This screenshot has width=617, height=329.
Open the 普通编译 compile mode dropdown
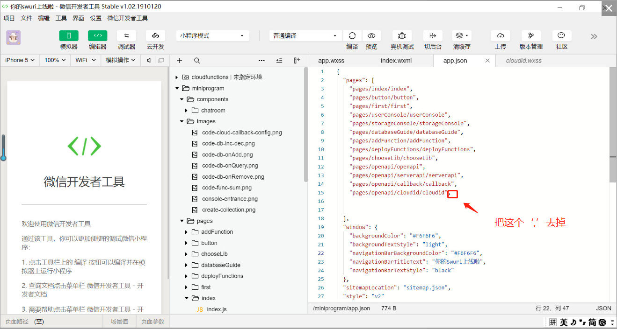[x=305, y=36]
